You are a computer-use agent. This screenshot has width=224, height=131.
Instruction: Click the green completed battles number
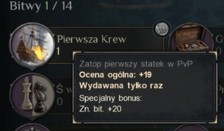47,6
